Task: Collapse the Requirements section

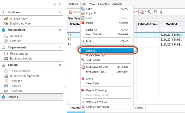Action: (x=60, y=47)
